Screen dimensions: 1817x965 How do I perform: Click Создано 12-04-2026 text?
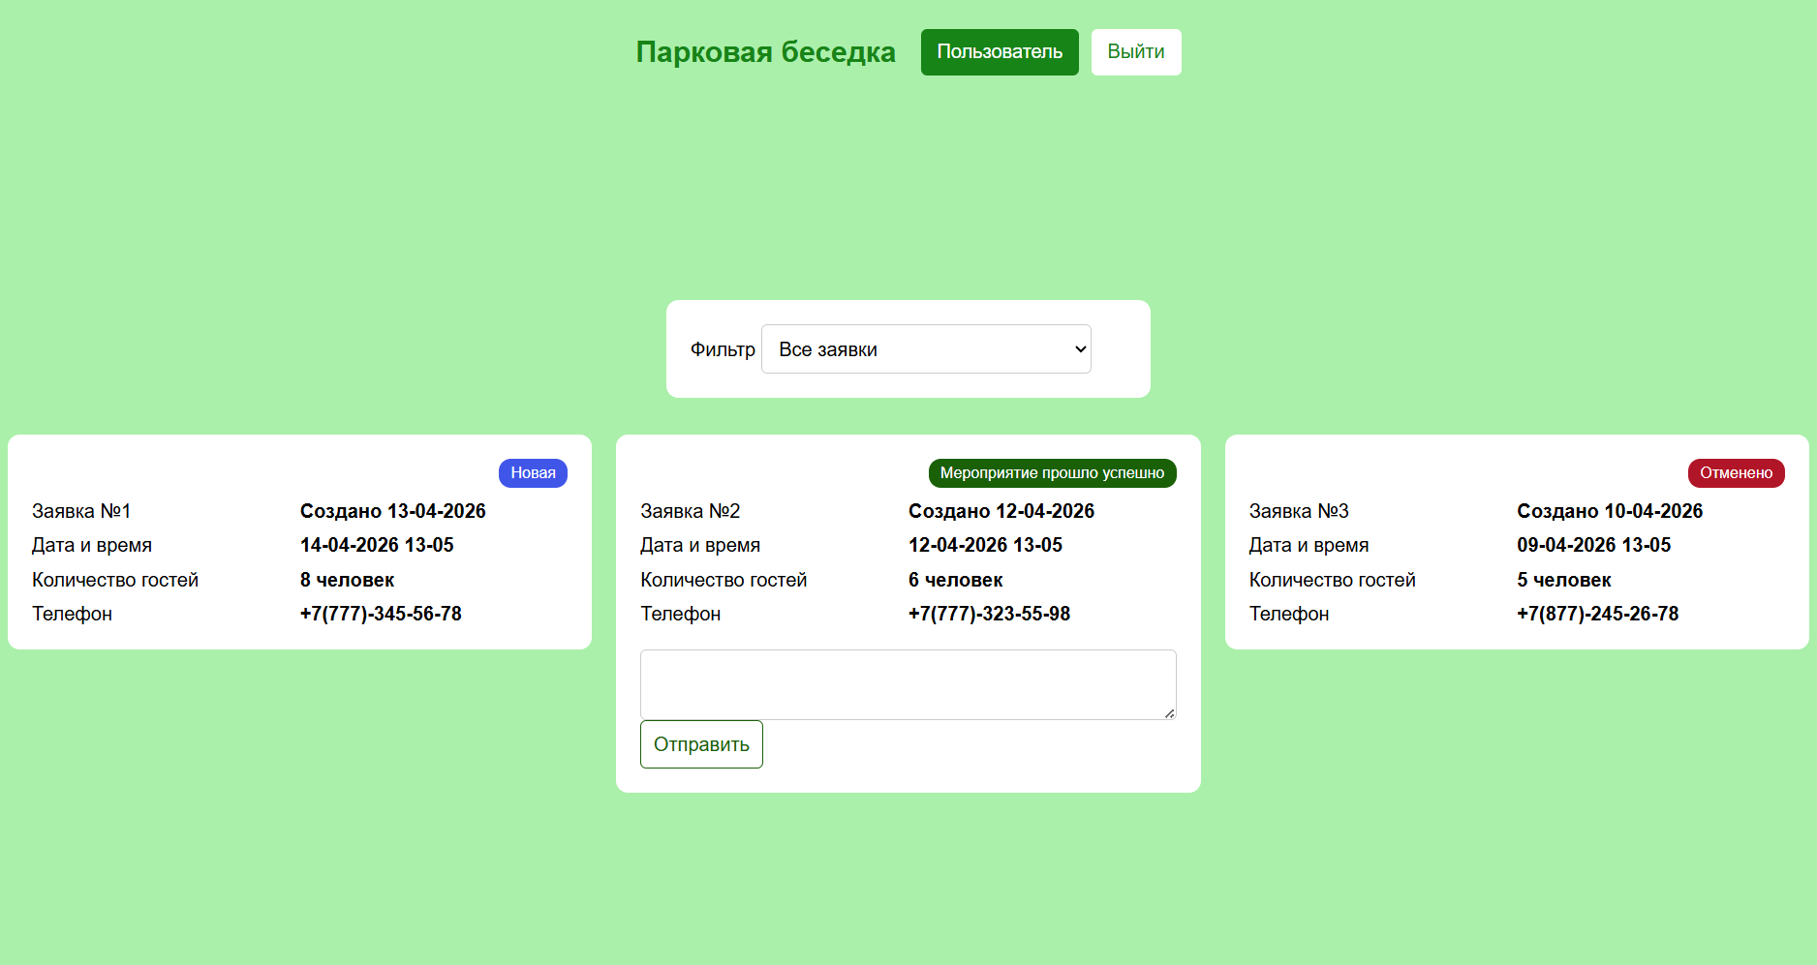pos(1001,511)
